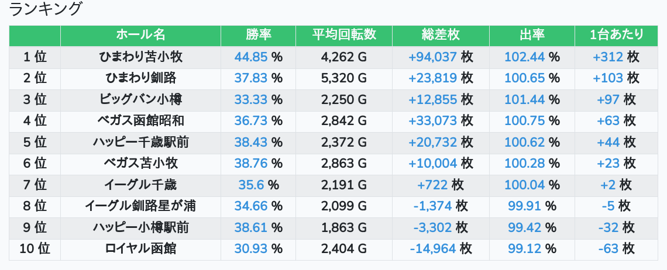Viewport: 667px width, 270px height.
Task: Open the ハッピー小樽駅前 hall entry
Action: [140, 227]
